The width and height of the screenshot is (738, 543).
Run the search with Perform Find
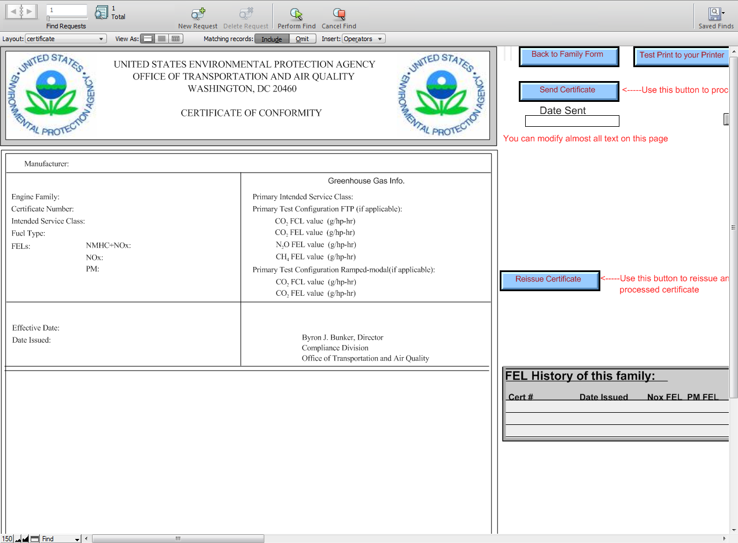(x=296, y=14)
